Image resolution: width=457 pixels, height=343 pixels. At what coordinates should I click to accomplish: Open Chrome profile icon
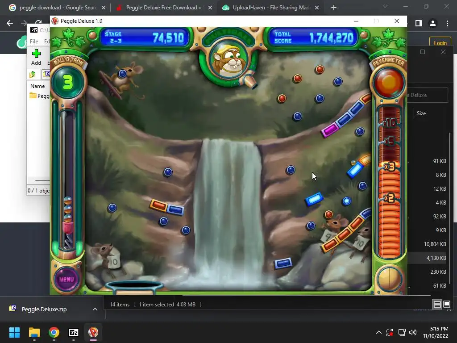click(x=433, y=23)
